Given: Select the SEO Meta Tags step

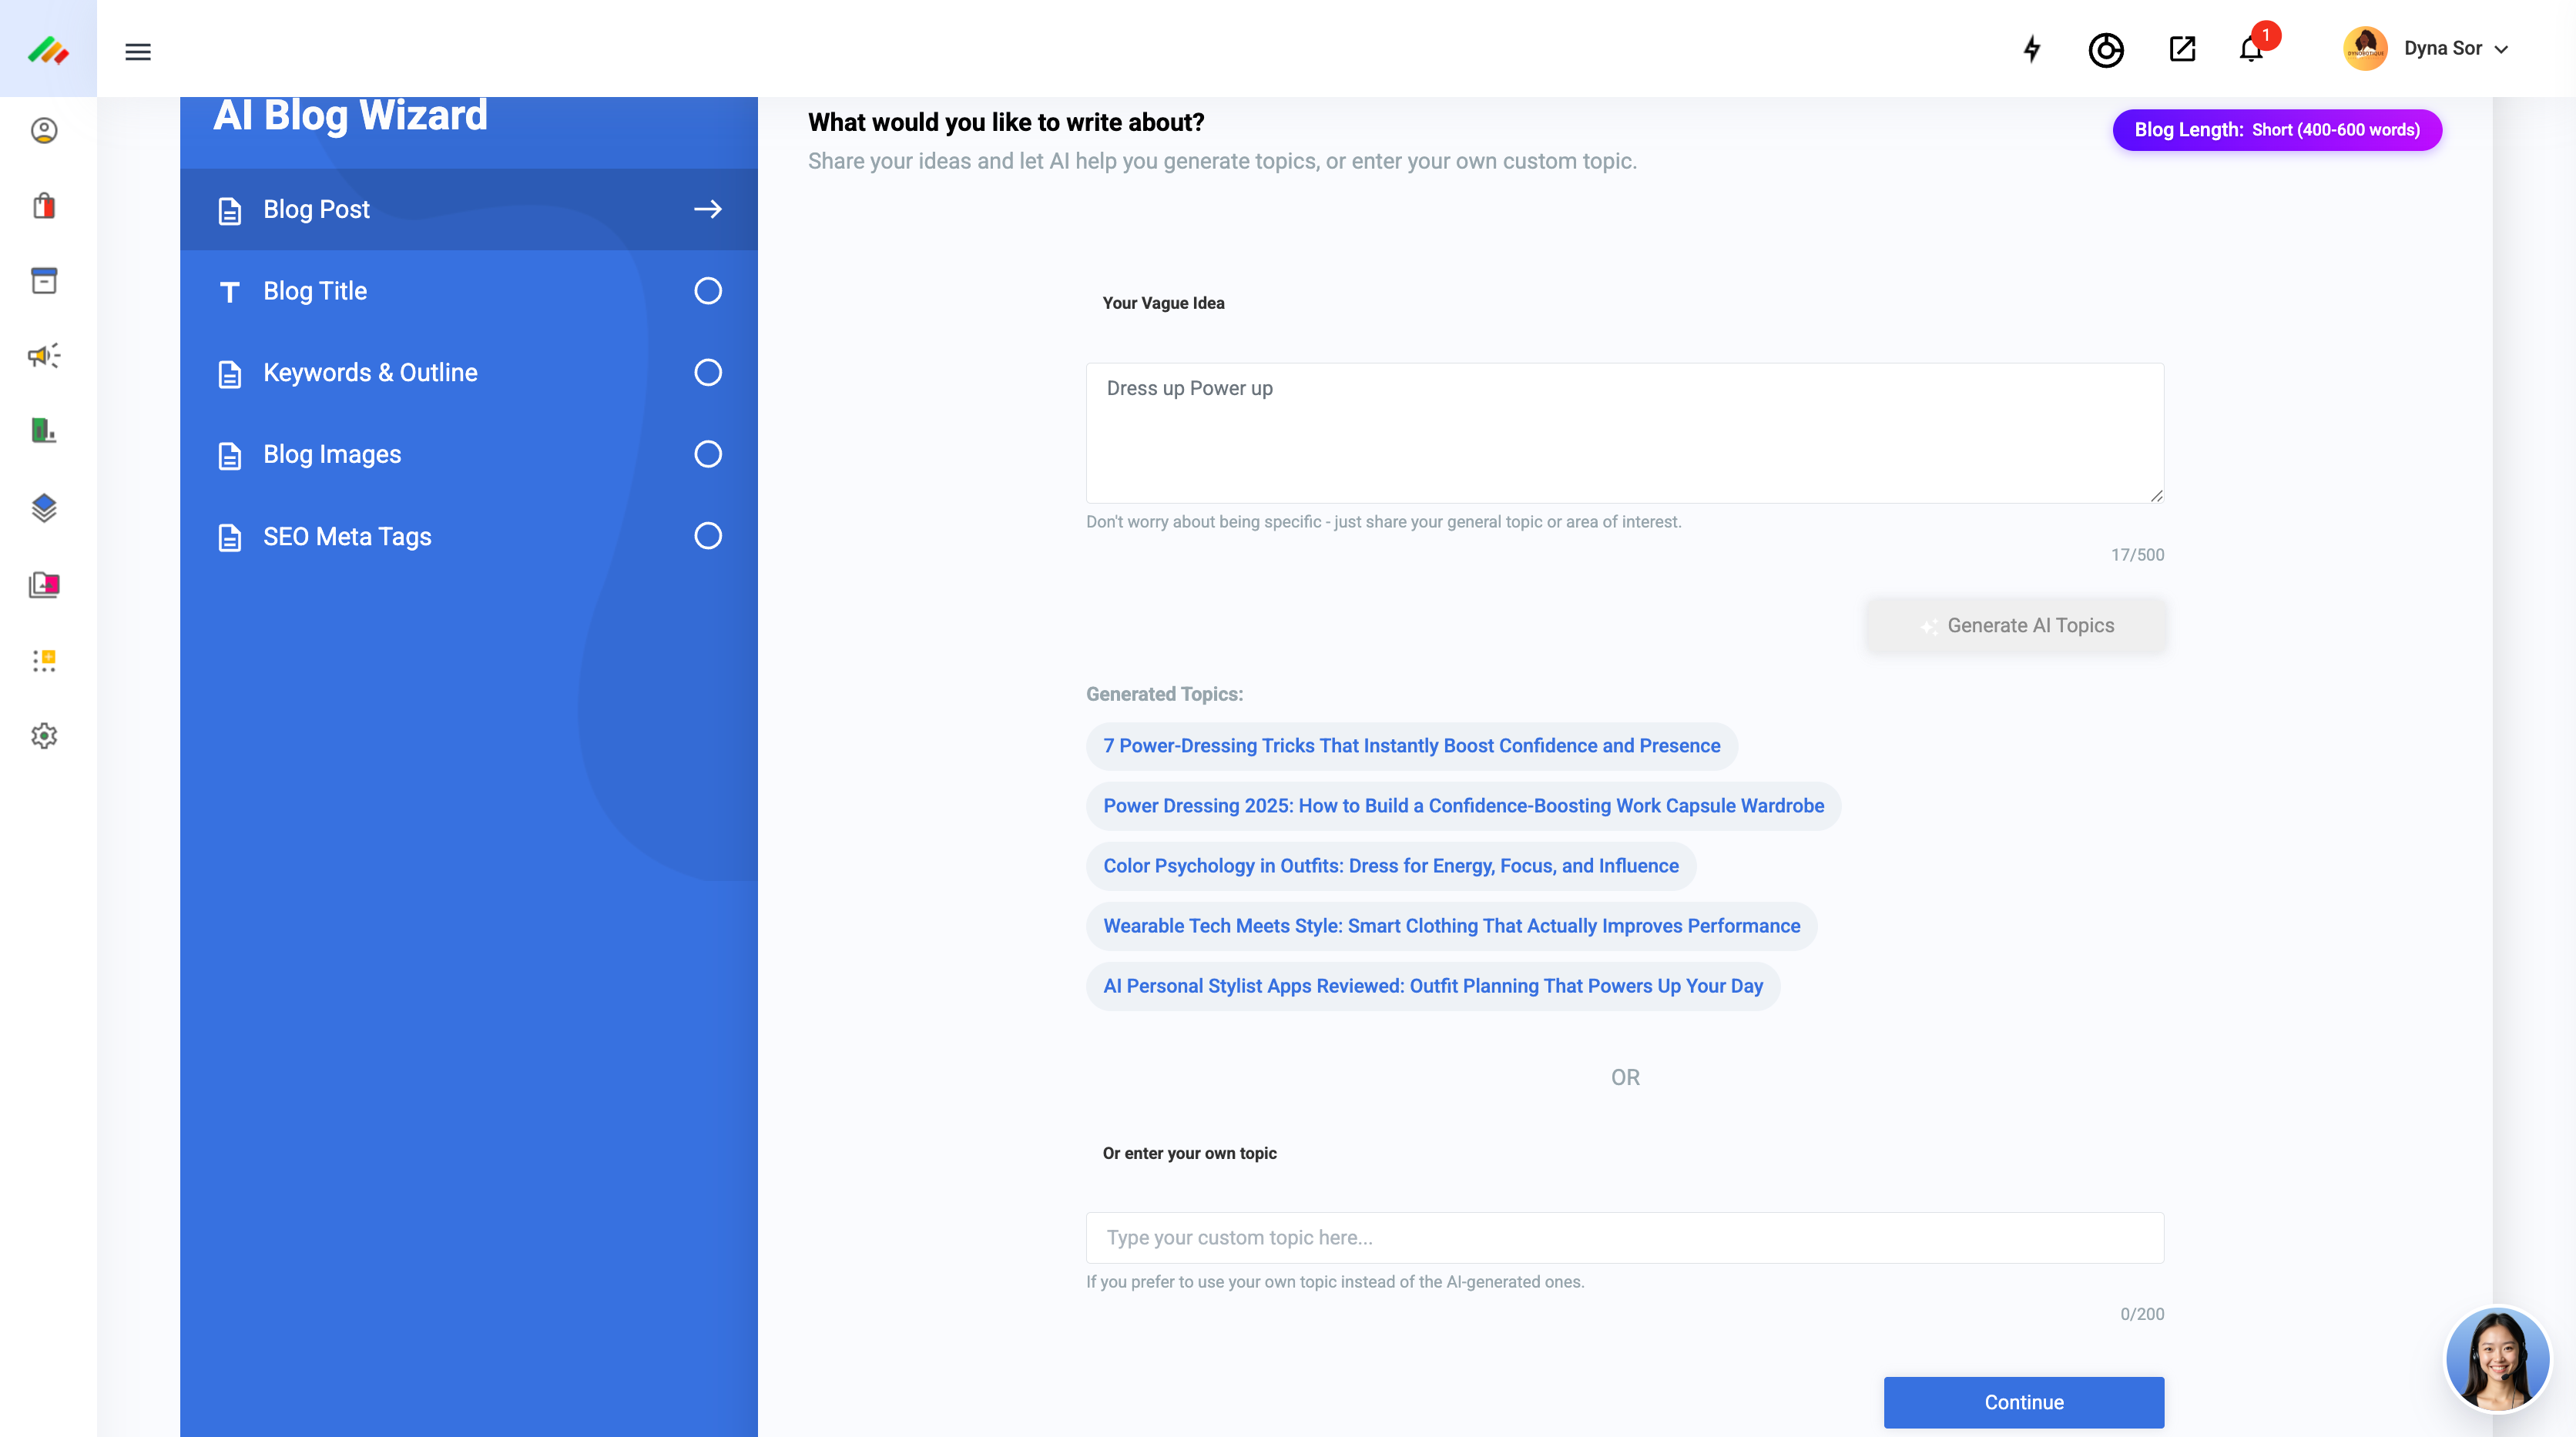Looking at the screenshot, I should pyautogui.click(x=469, y=537).
